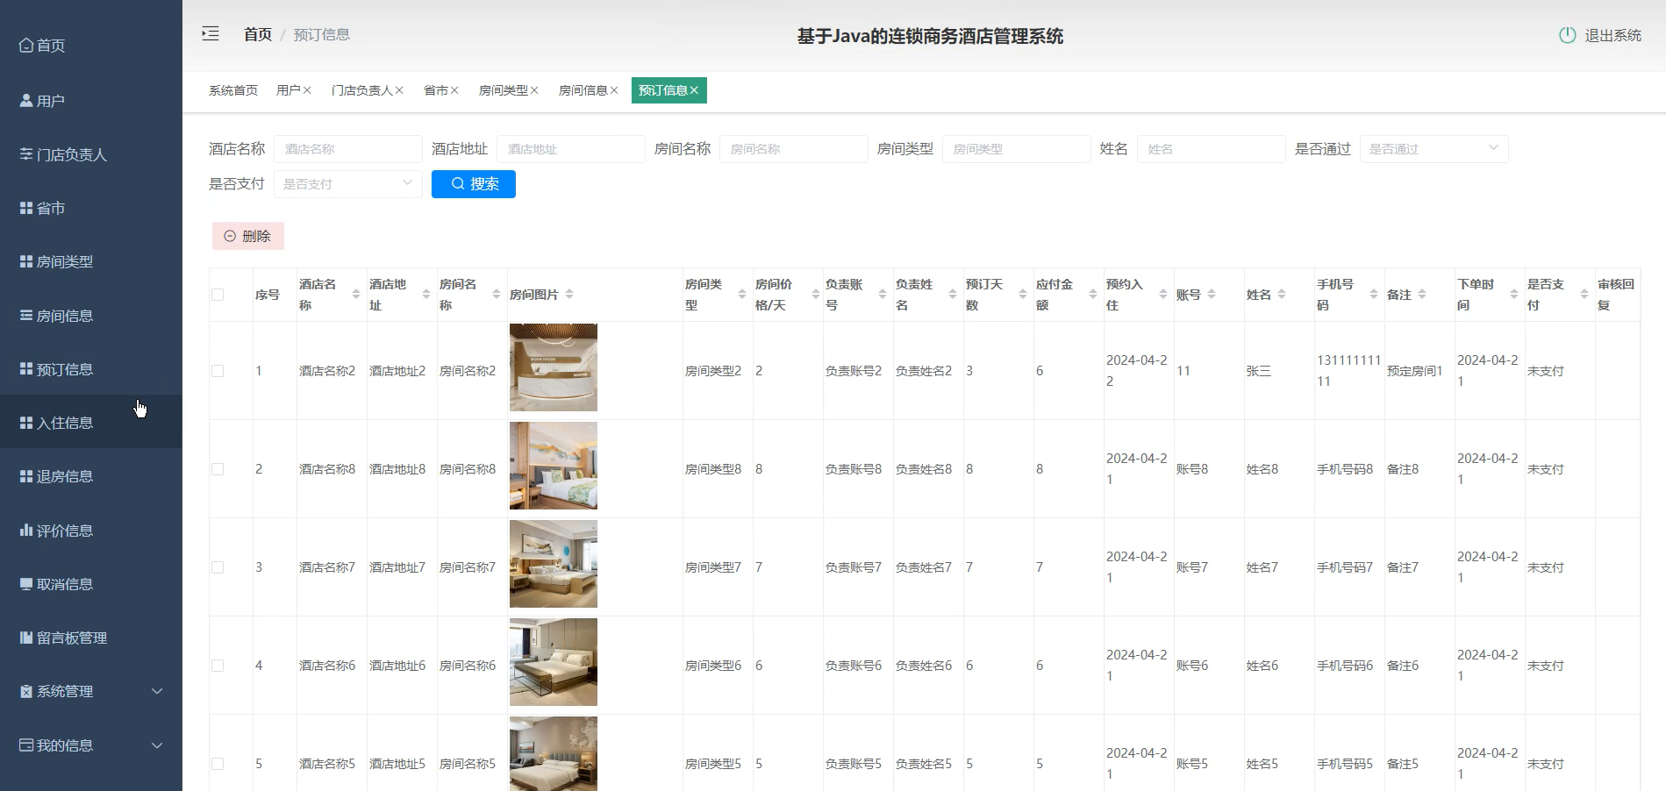Click the red 删除 delete button
The image size is (1666, 791).
[248, 236]
